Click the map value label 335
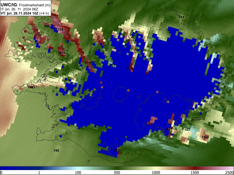The height and width of the screenshot is (175, 234). [97, 126]
